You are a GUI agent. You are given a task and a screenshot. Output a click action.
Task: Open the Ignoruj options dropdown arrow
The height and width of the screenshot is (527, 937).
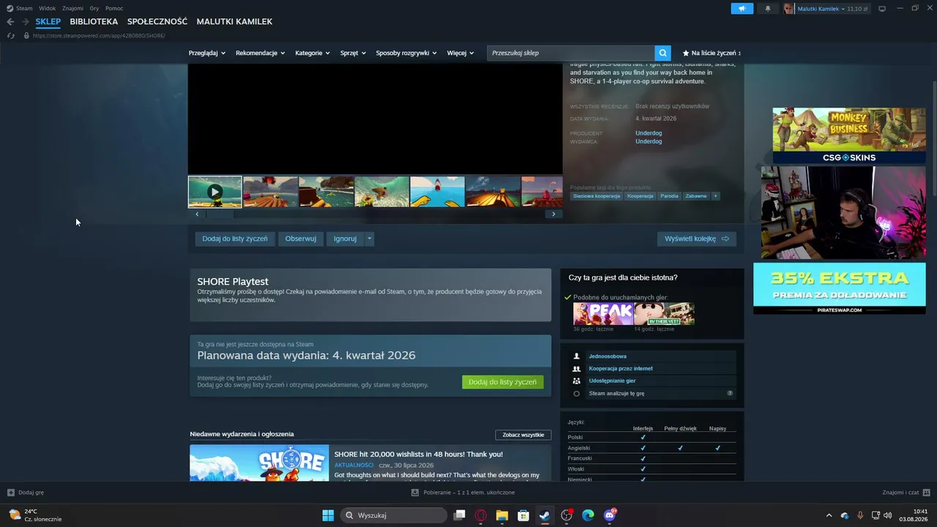point(370,239)
